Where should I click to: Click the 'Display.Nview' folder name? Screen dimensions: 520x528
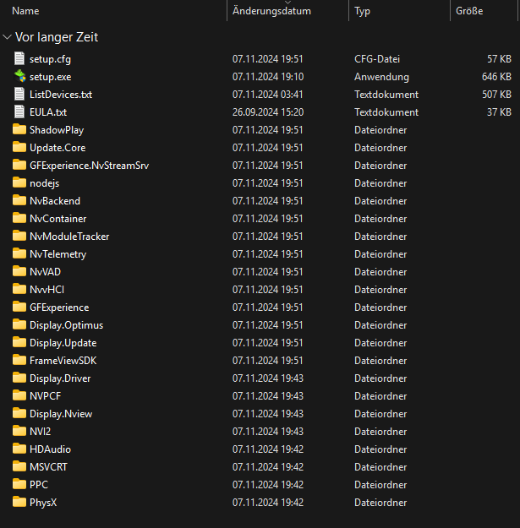61,414
